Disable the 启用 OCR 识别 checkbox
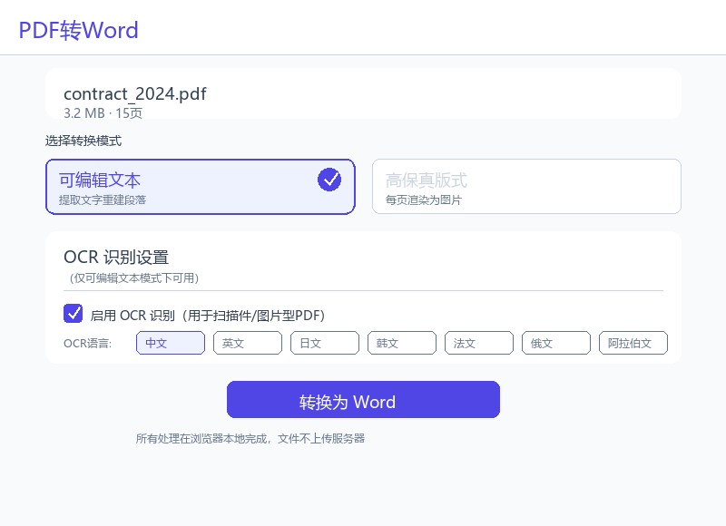726x526 pixels. (74, 314)
